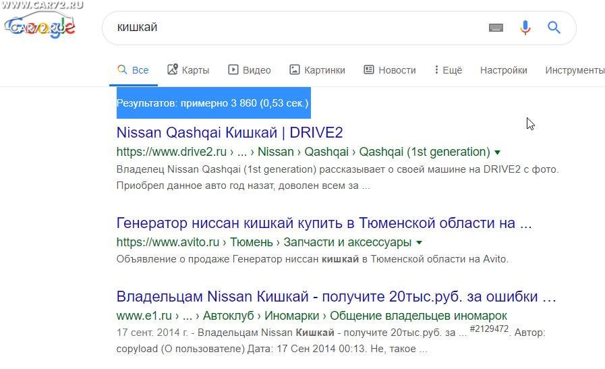Click the snippet text Объявление о продаже Генератор
The height and width of the screenshot is (369, 605).
coord(312,259)
